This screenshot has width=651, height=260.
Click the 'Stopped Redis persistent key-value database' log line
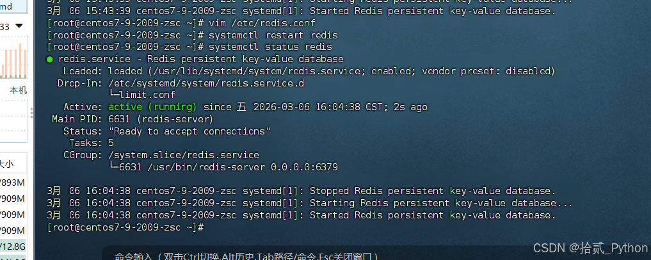tap(301, 191)
